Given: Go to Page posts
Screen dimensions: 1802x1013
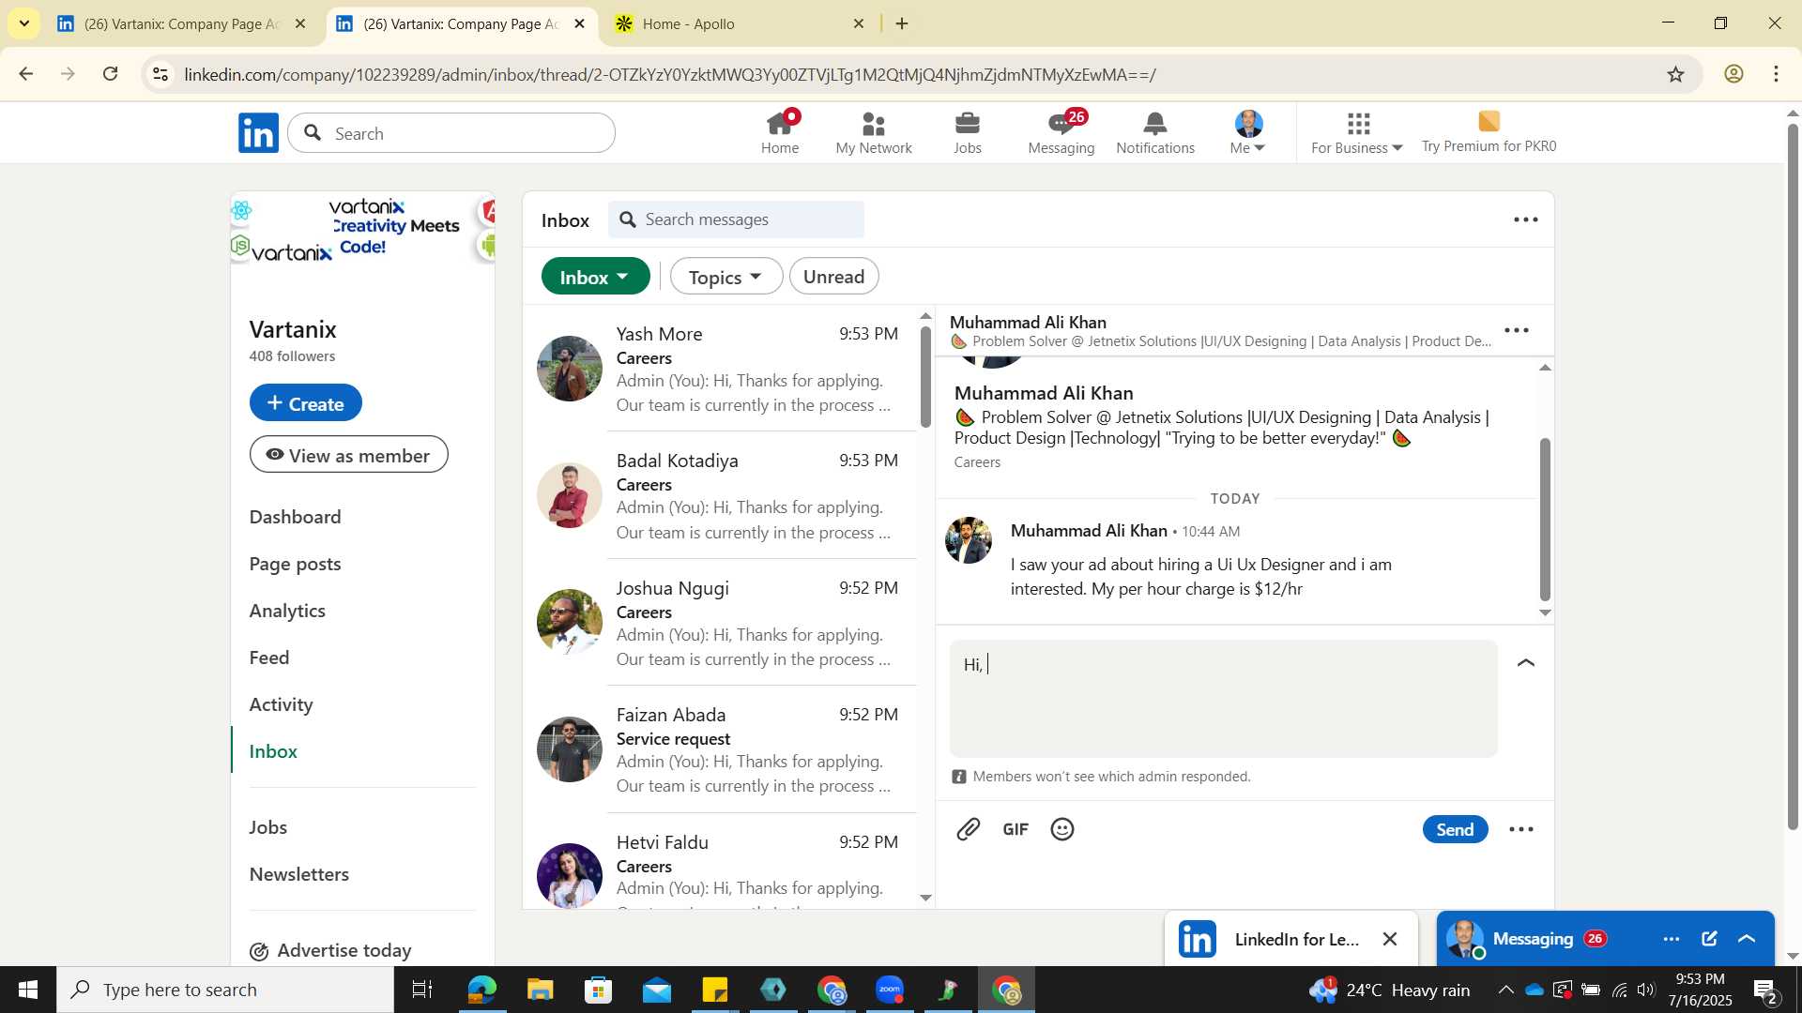Looking at the screenshot, I should pos(295,564).
